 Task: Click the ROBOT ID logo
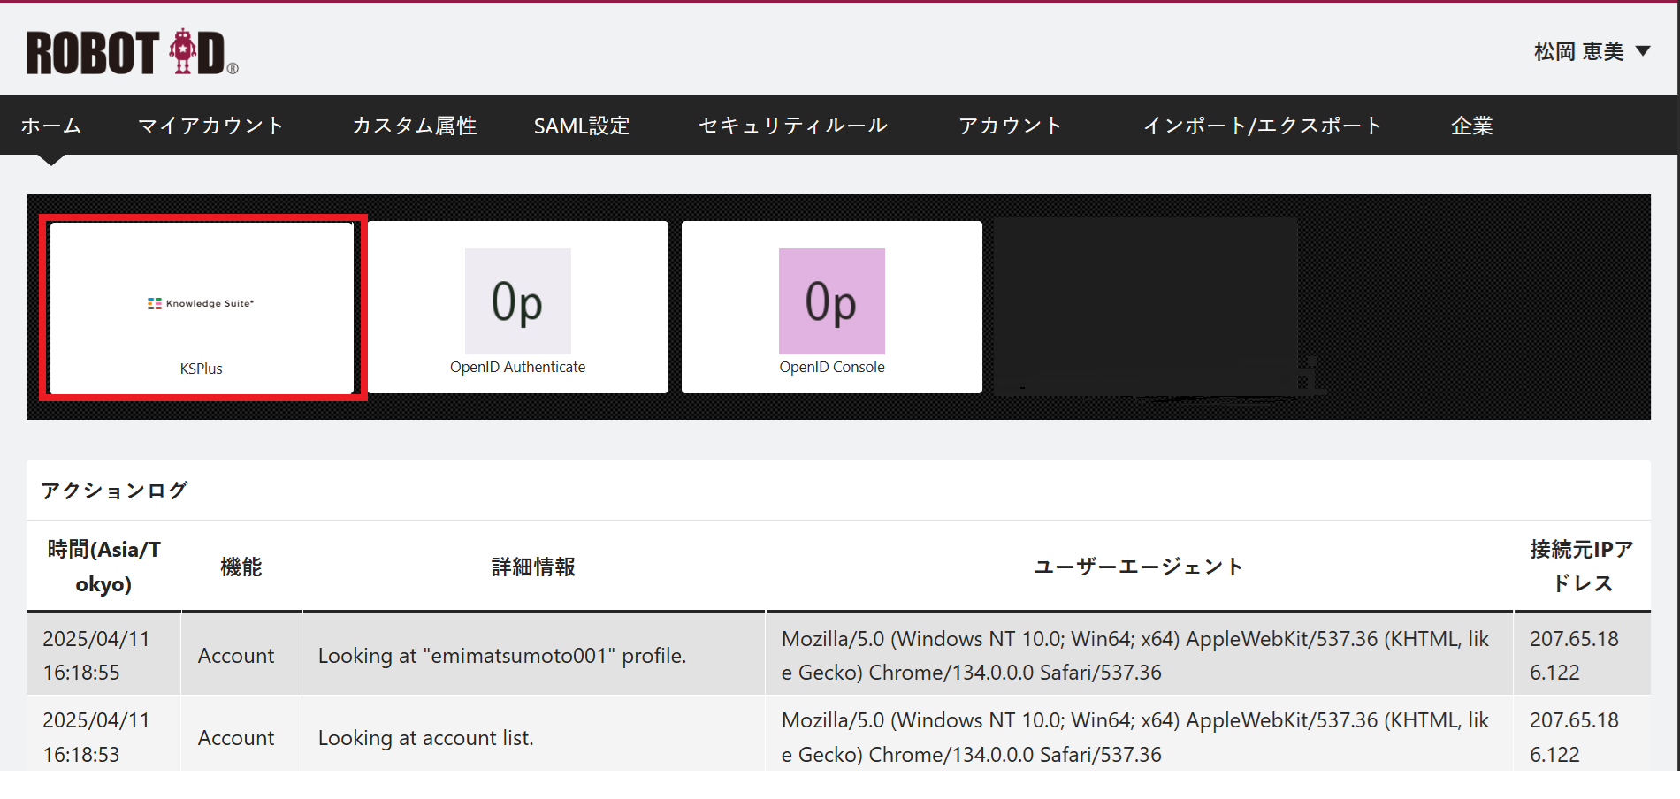[132, 52]
